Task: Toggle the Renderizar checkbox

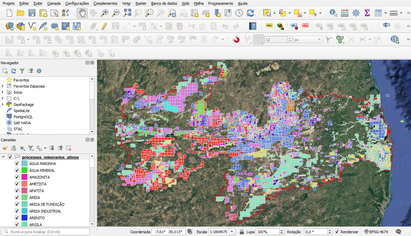Action: coord(337,232)
